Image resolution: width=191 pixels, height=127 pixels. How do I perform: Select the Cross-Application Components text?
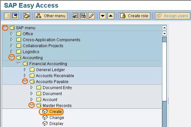point(51,40)
